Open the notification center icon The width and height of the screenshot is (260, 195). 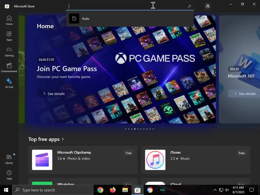click(252, 190)
